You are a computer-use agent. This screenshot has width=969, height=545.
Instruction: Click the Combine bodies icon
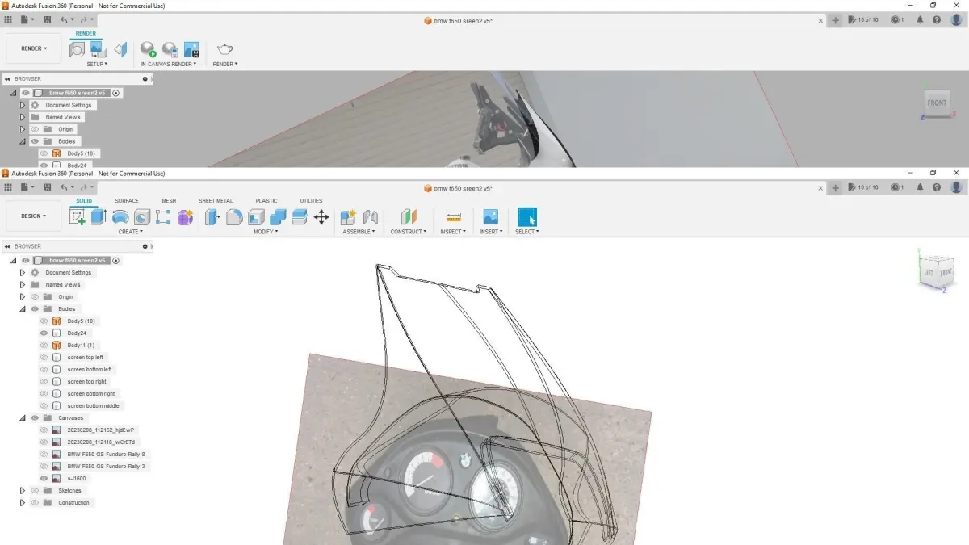pos(278,216)
